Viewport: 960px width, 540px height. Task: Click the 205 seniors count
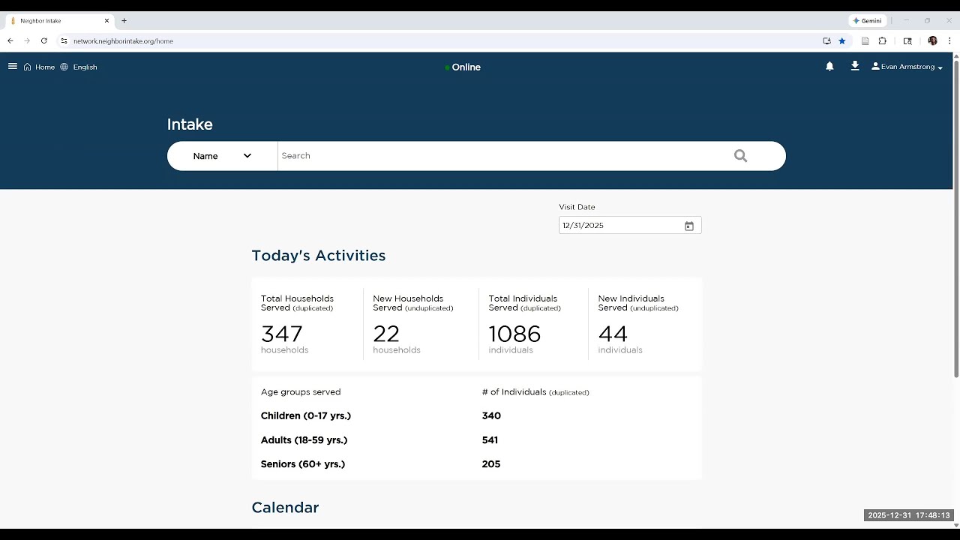[x=491, y=464]
